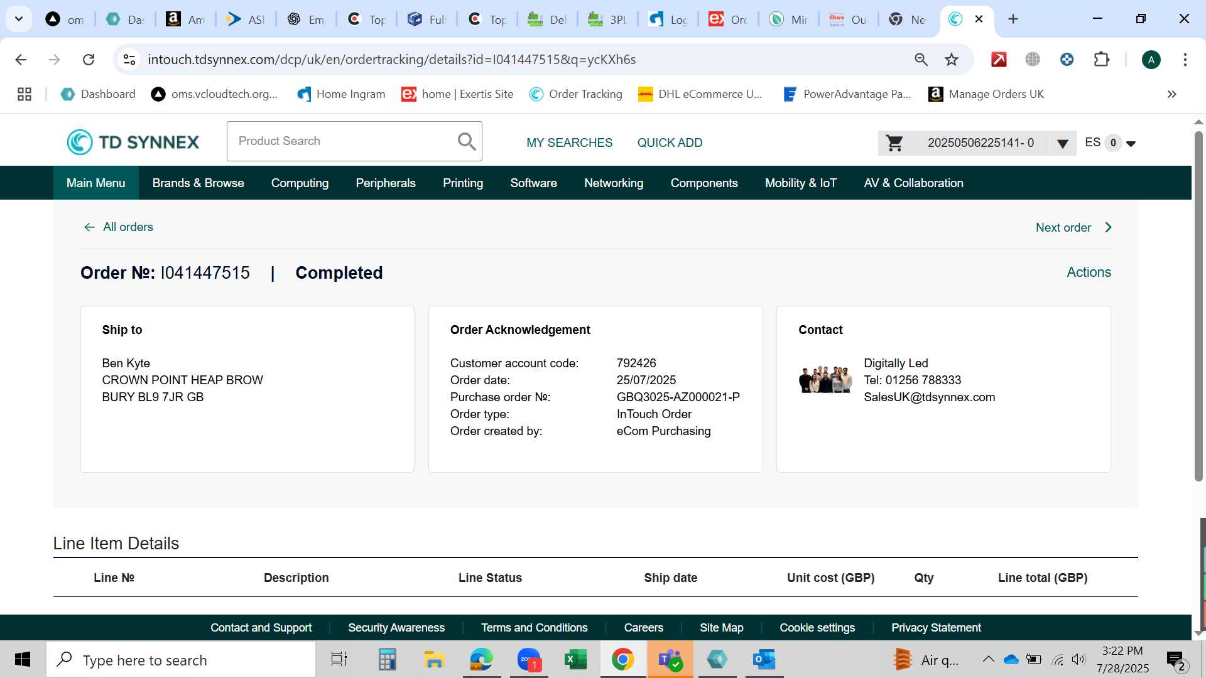Open Brands & Browse menu
This screenshot has height=678, width=1206.
click(x=198, y=183)
